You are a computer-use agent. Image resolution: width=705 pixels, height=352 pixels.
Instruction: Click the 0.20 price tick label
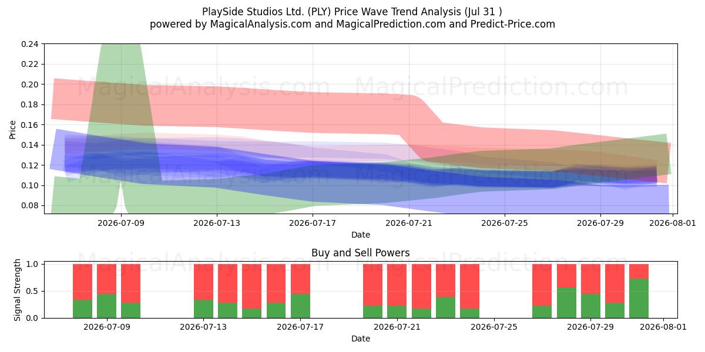[x=29, y=84]
